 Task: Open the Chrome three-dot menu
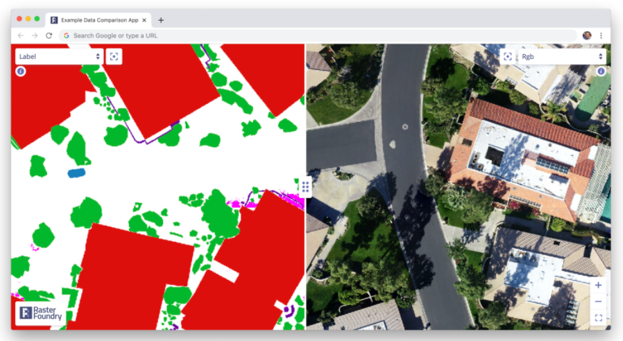click(x=601, y=35)
